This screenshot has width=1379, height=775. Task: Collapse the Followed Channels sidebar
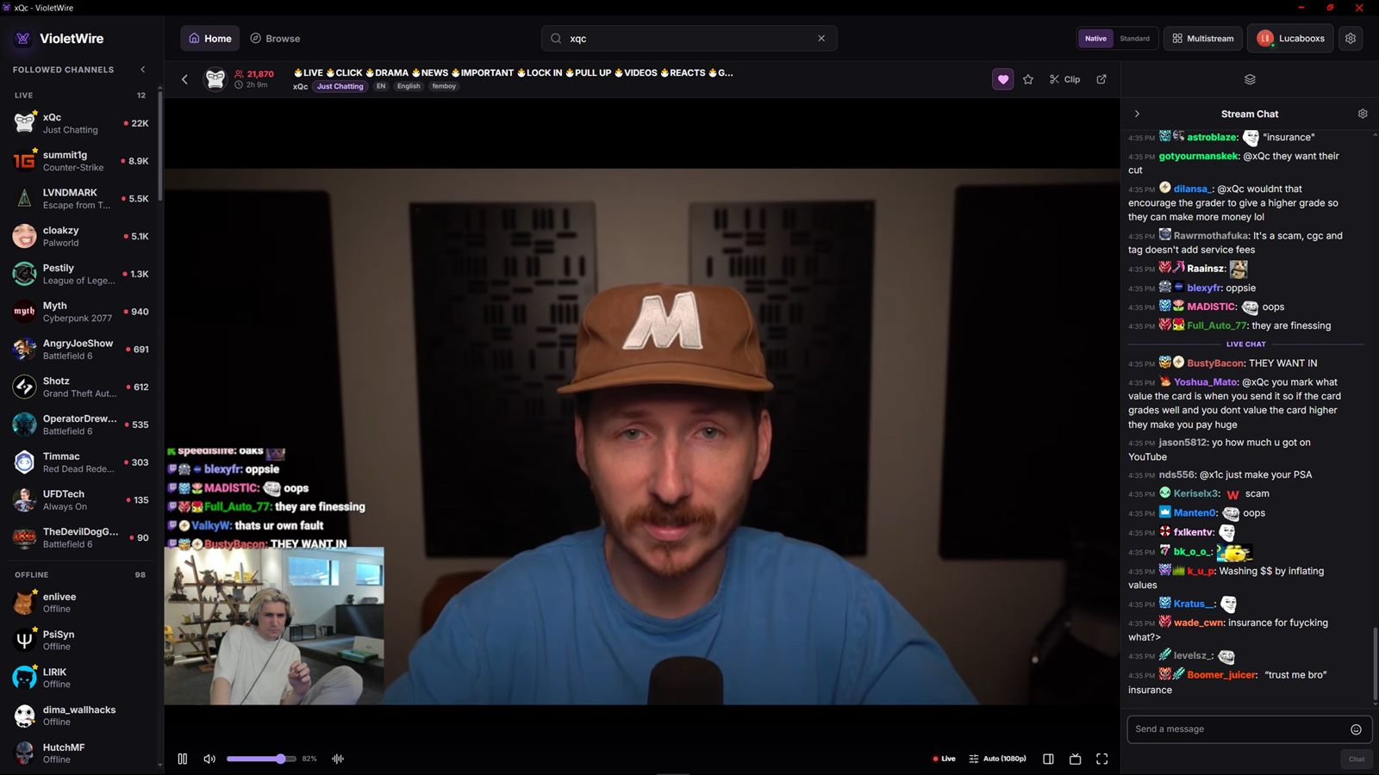(142, 70)
